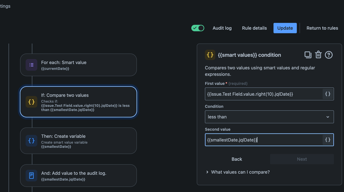Click the yellow braces icon in panel header
Screen dimensions: 344x192
pos(210,55)
